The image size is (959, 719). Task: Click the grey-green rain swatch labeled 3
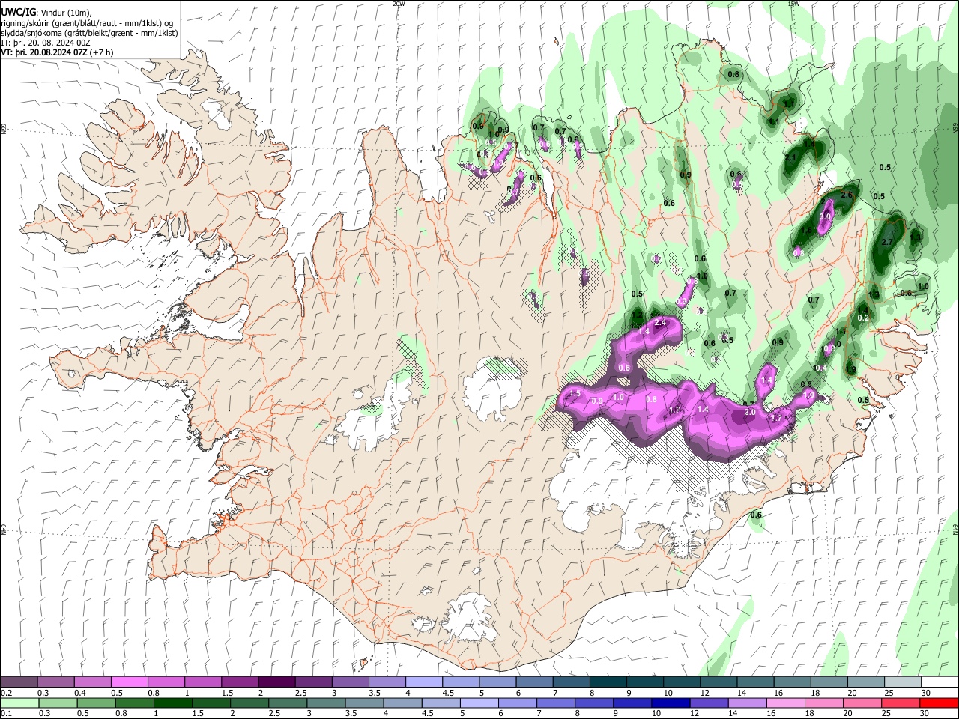point(325,703)
